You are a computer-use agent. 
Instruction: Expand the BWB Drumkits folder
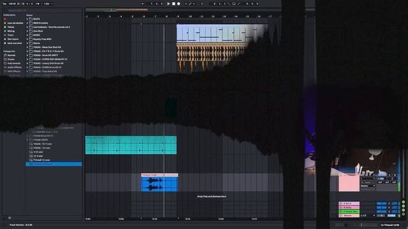(27, 23)
